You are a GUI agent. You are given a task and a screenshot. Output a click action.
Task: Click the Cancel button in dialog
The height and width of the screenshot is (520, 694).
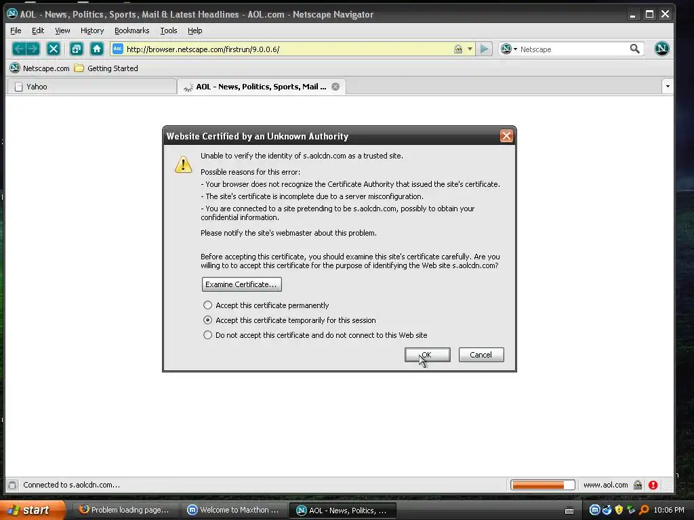pos(481,355)
